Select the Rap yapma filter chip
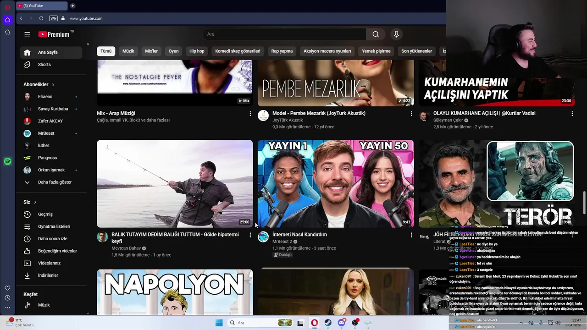587x330 pixels. coord(282,51)
